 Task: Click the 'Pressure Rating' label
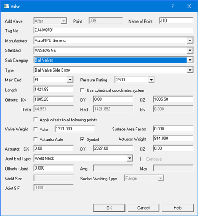(94, 80)
